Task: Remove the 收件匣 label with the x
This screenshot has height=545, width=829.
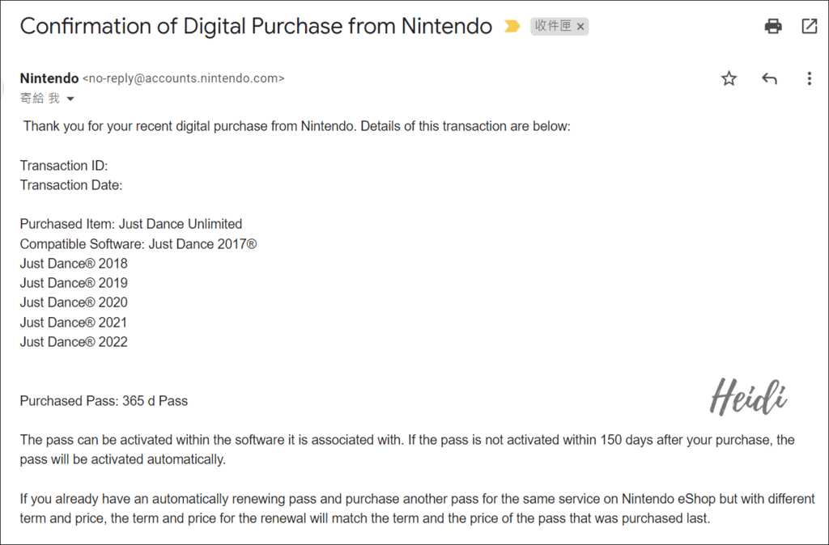Action: (x=580, y=27)
